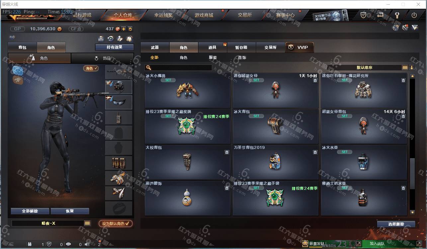This screenshot has width=427, height=249.
Task: Click the shield security icon in top bar
Action: pos(364,15)
